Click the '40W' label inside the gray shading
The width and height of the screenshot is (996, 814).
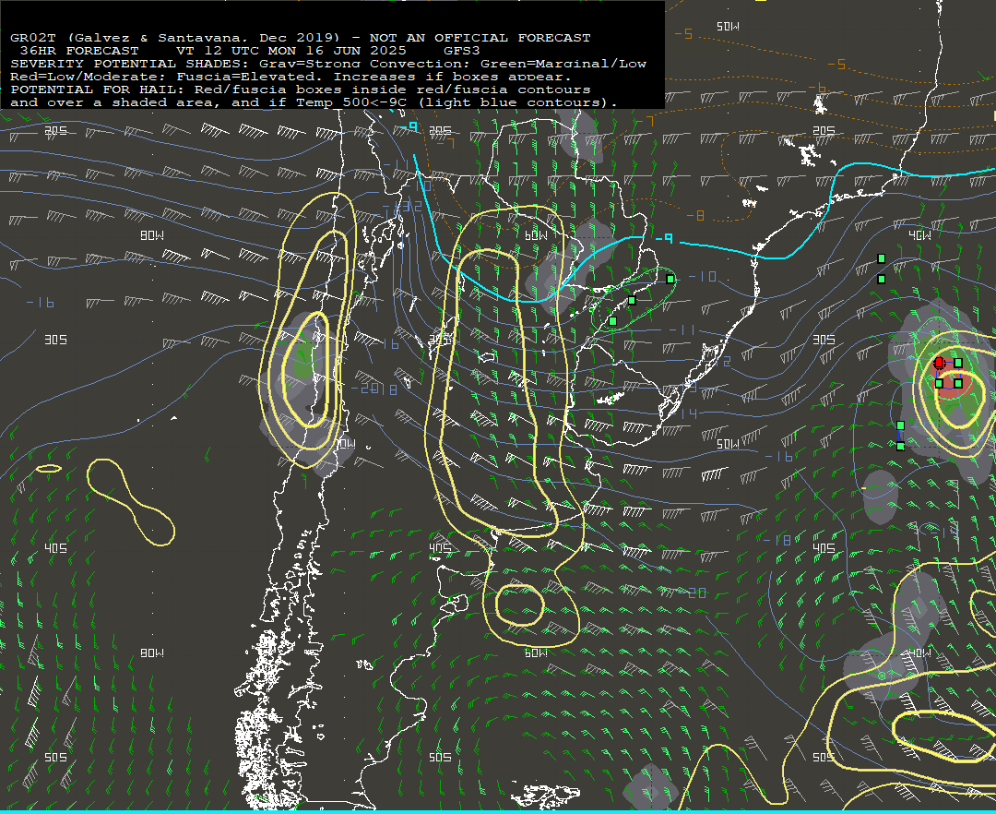point(919,652)
